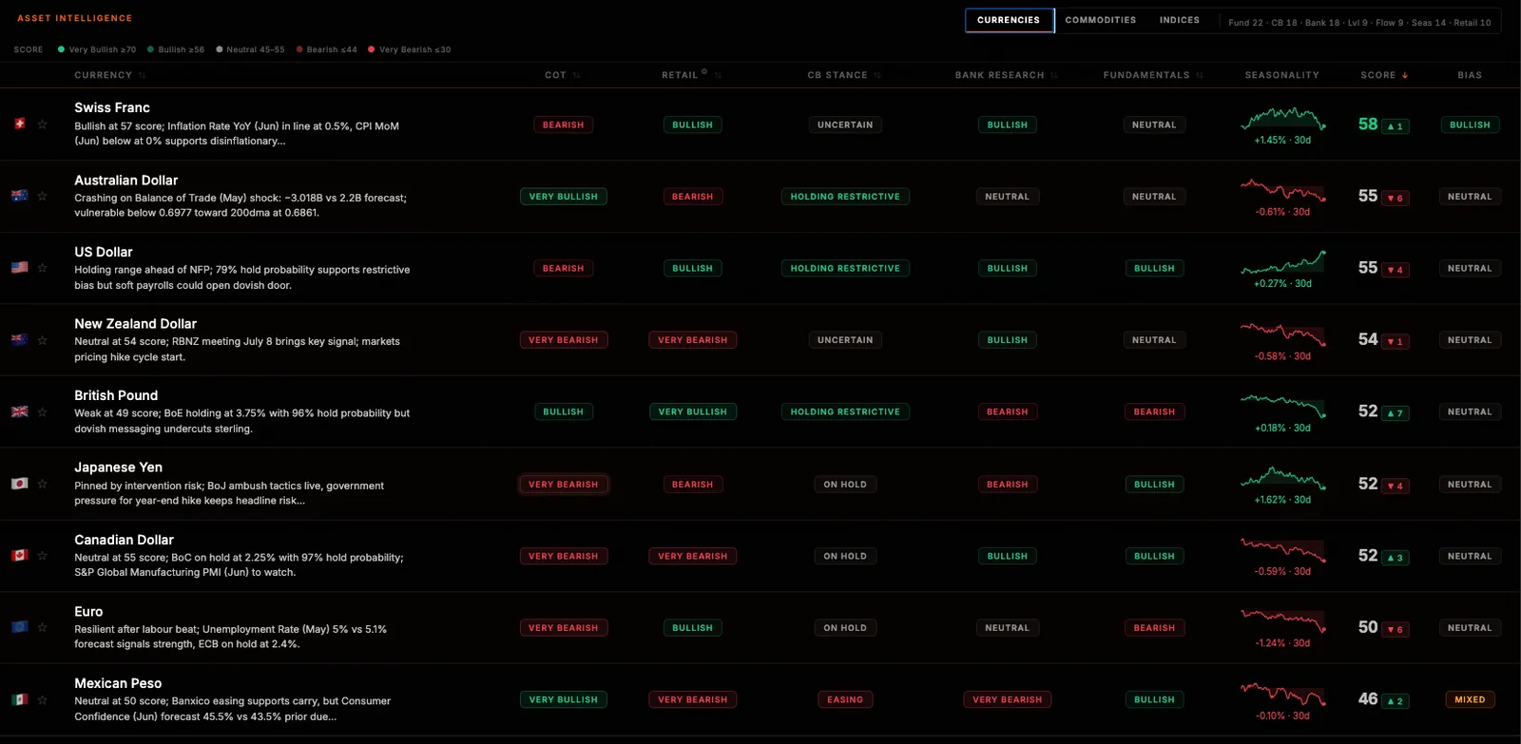
Task: Click Swiss Franc score change +1 badge
Action: (1396, 126)
